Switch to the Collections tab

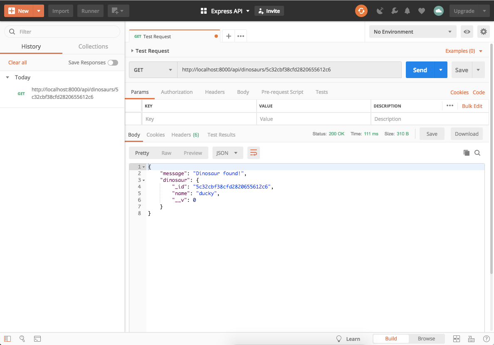[x=93, y=46]
